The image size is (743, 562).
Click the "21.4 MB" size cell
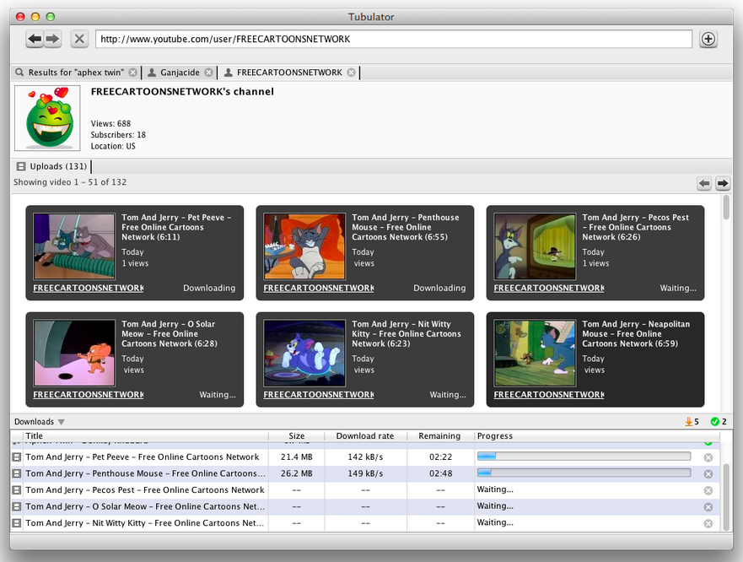pyautogui.click(x=297, y=457)
